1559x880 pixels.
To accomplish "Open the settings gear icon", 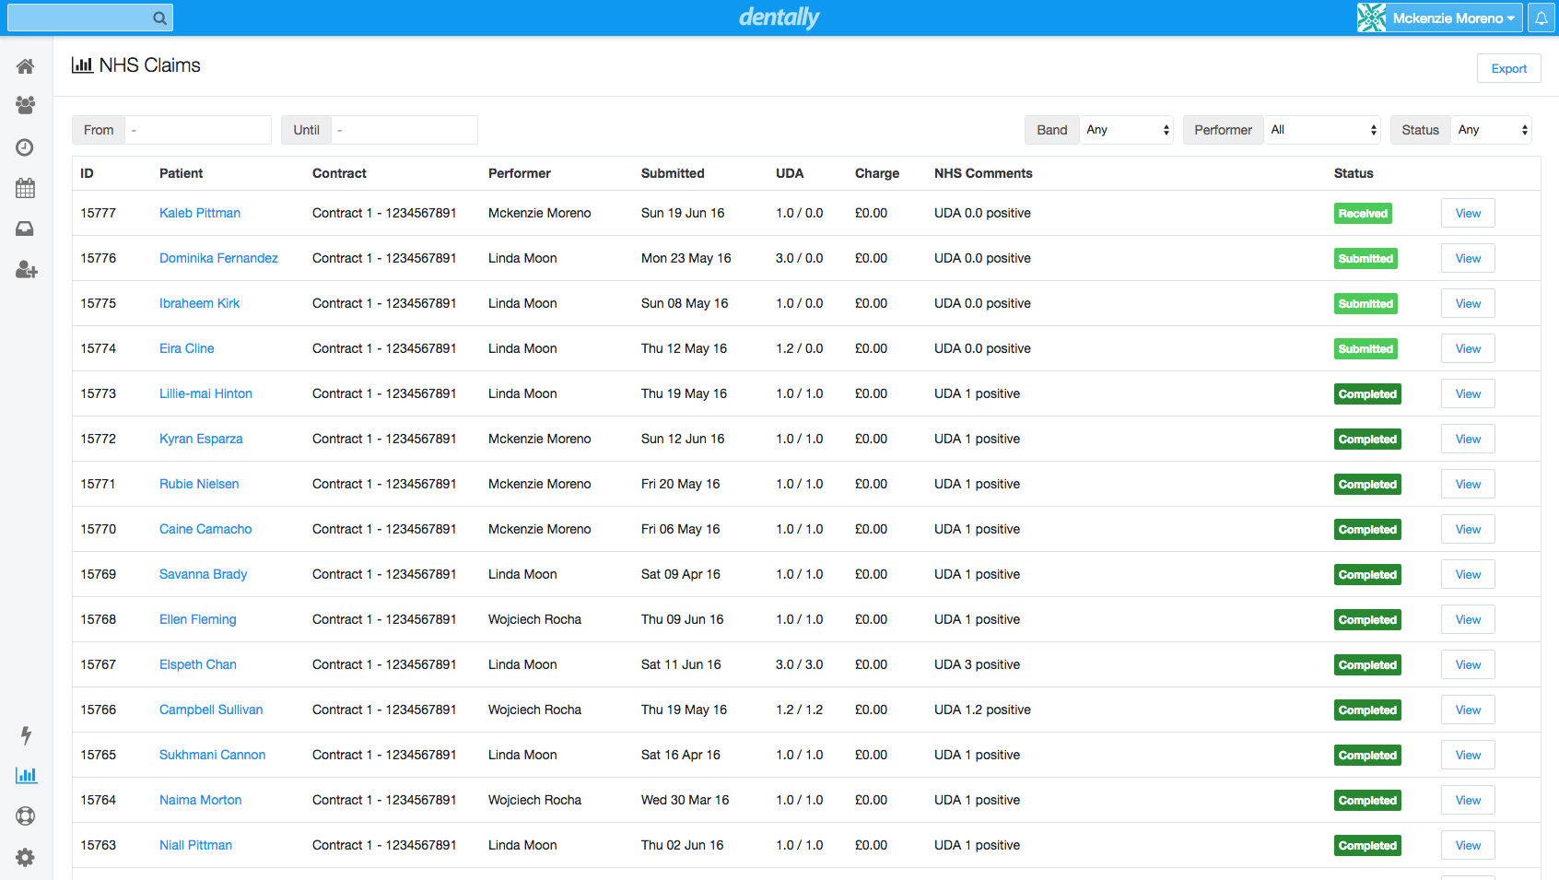I will click(26, 857).
